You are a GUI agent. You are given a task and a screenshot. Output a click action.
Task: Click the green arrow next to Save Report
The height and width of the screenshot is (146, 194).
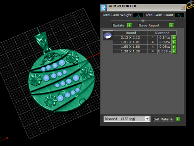[x=171, y=25]
